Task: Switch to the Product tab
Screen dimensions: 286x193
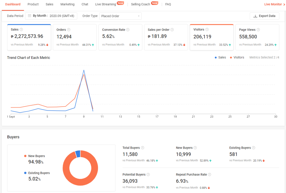Action: pos(33,4)
